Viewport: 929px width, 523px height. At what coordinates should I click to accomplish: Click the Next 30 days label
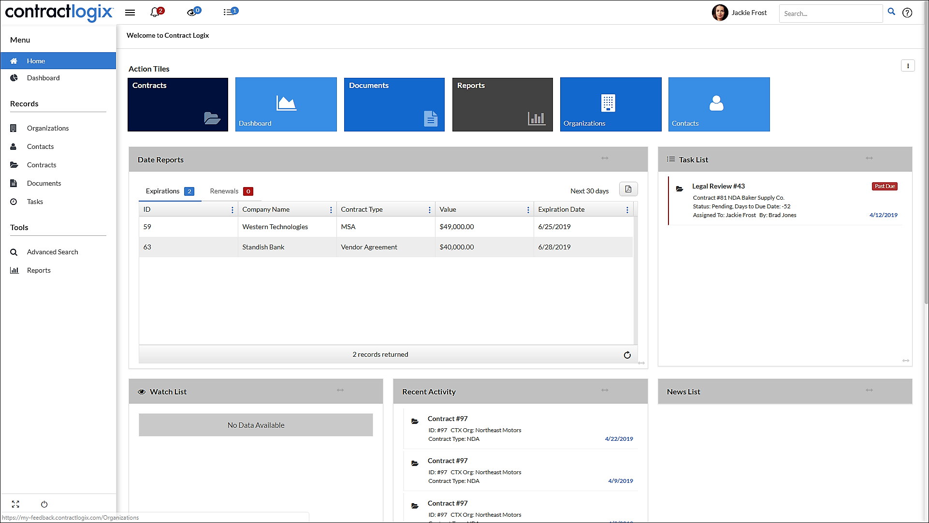[x=589, y=191]
